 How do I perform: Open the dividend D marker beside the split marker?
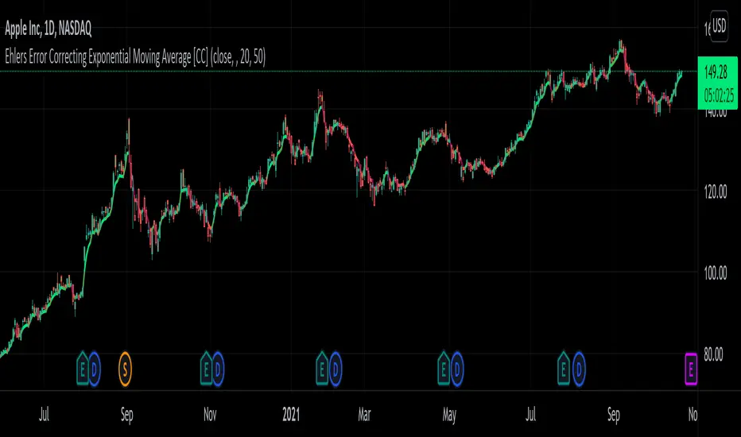point(94,369)
